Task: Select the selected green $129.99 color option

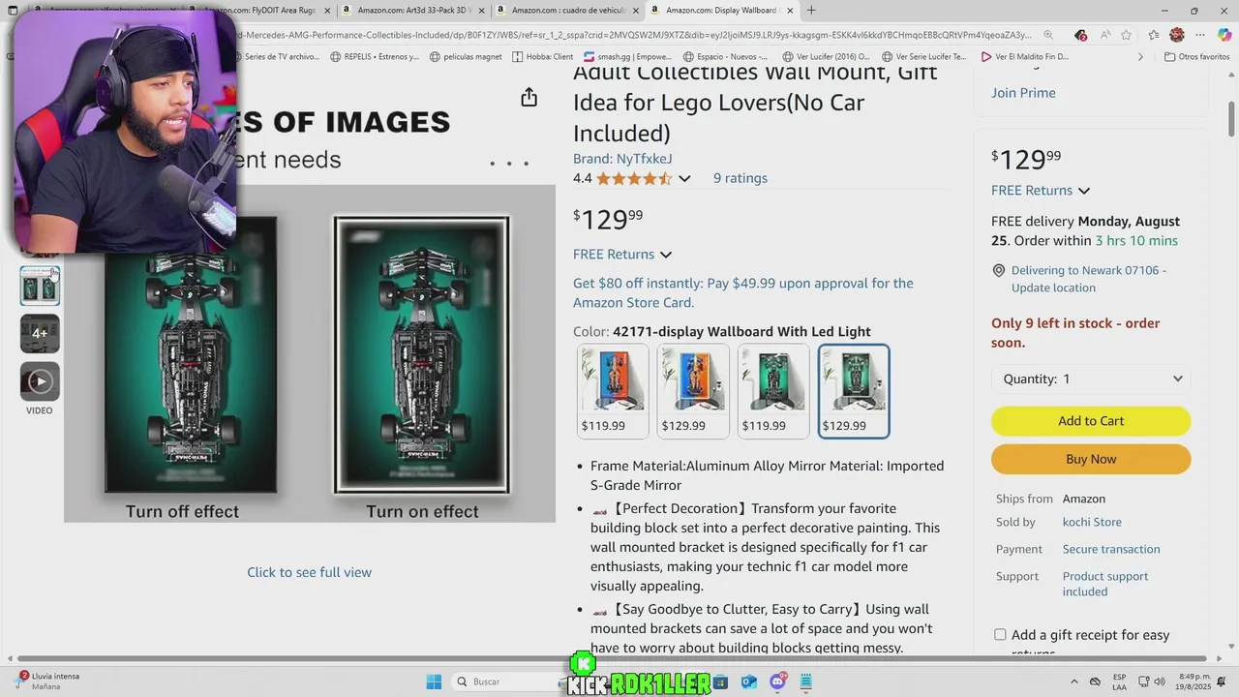Action: pyautogui.click(x=854, y=391)
